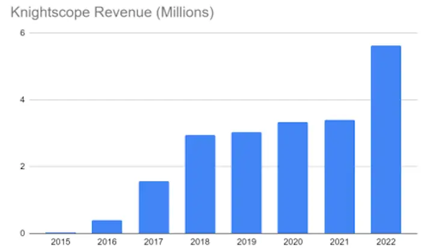Select the 2020 x-axis label
This screenshot has width=421, height=250.
pos(292,242)
